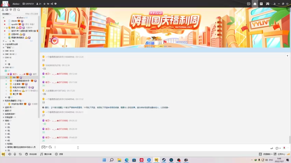Expand the CDBC IX 01 channel
The width and height of the screenshot is (291, 163).
click(3, 51)
